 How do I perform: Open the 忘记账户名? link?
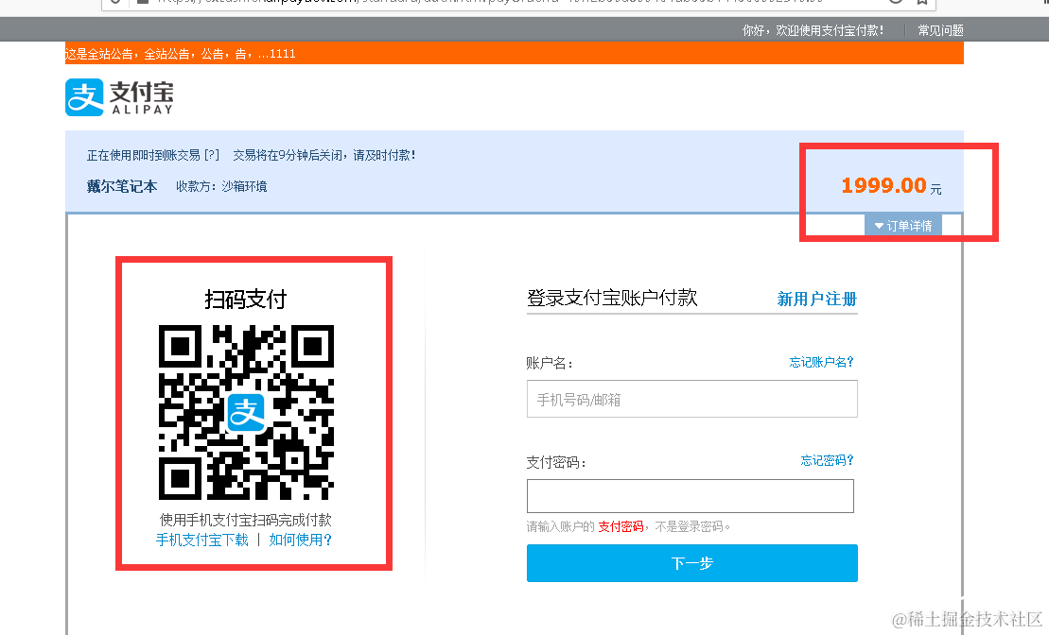coord(822,362)
